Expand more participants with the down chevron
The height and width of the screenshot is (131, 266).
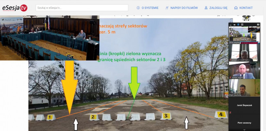pos(244,130)
